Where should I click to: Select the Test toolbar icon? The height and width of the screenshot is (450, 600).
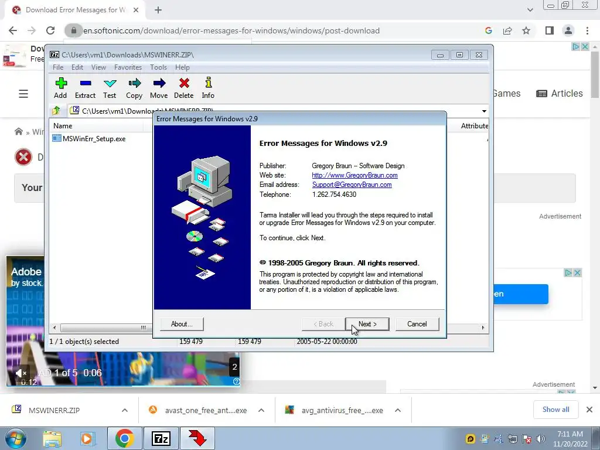110,88
